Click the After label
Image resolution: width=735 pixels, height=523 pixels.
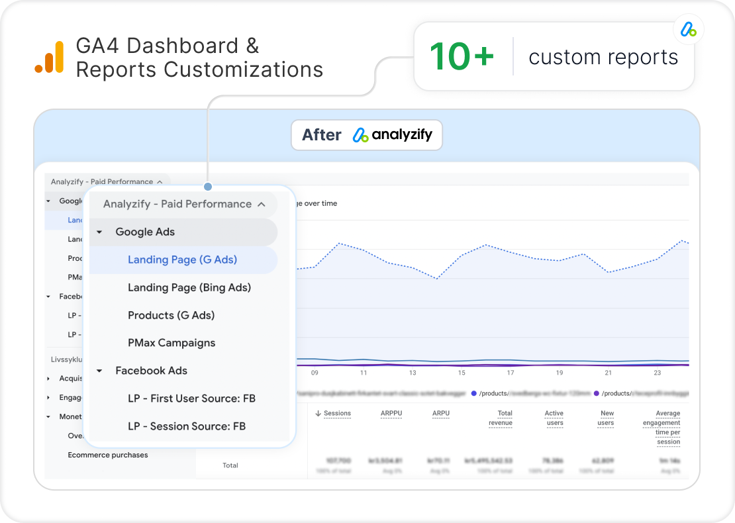[322, 135]
